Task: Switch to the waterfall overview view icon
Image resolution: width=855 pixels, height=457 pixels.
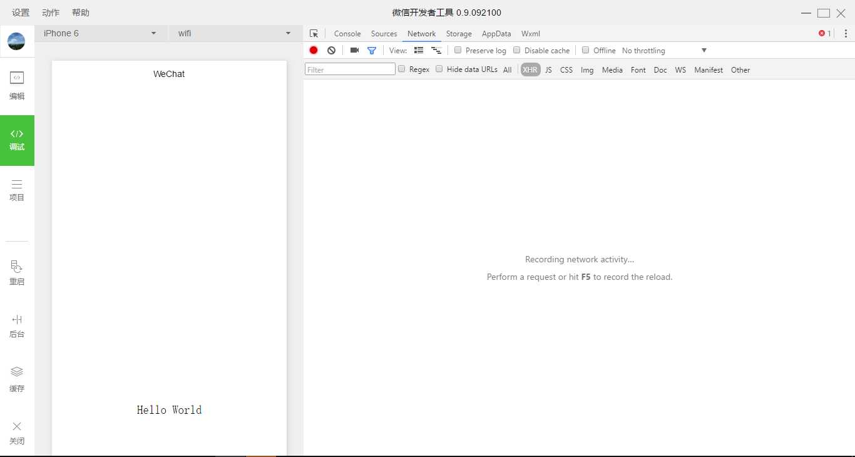Action: click(436, 50)
